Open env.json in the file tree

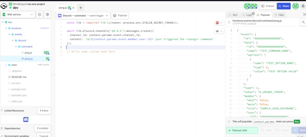16,83
